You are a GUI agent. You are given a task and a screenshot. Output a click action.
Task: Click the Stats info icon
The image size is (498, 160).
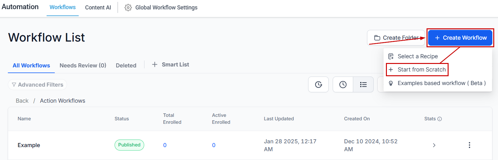[x=440, y=119]
